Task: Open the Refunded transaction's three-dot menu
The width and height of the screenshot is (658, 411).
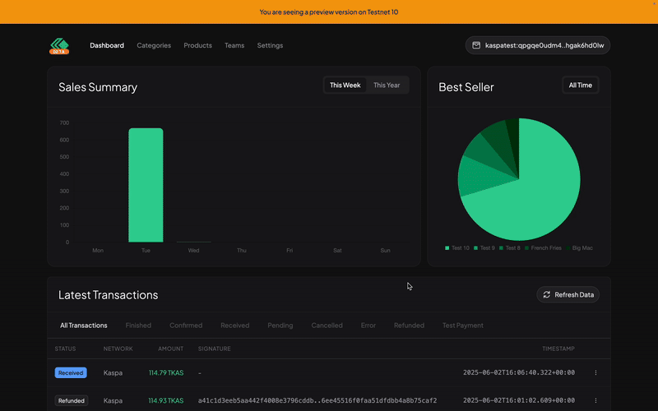Action: (x=595, y=400)
